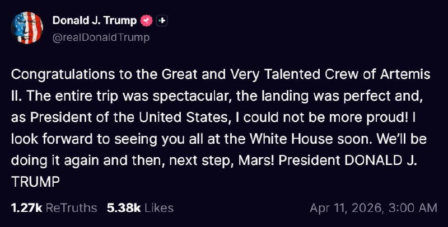The height and width of the screenshot is (227, 448).
Task: Click the 'next step, Mars!' sentence
Action: pyautogui.click(x=222, y=160)
